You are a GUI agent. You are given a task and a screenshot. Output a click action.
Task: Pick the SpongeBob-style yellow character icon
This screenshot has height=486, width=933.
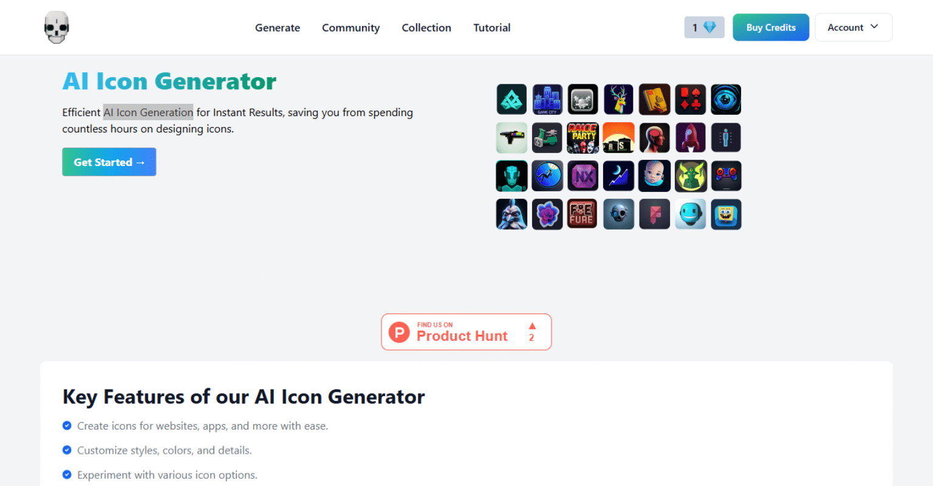[726, 214]
